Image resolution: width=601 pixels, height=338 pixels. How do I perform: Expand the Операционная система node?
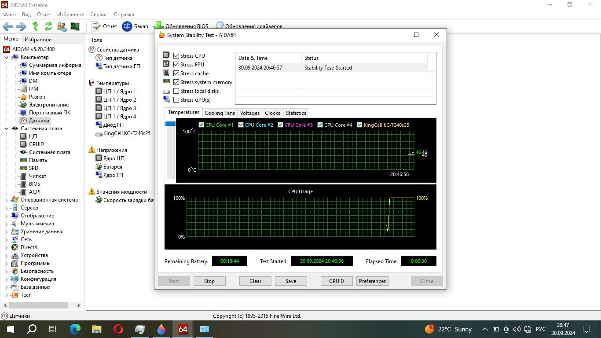(x=6, y=200)
